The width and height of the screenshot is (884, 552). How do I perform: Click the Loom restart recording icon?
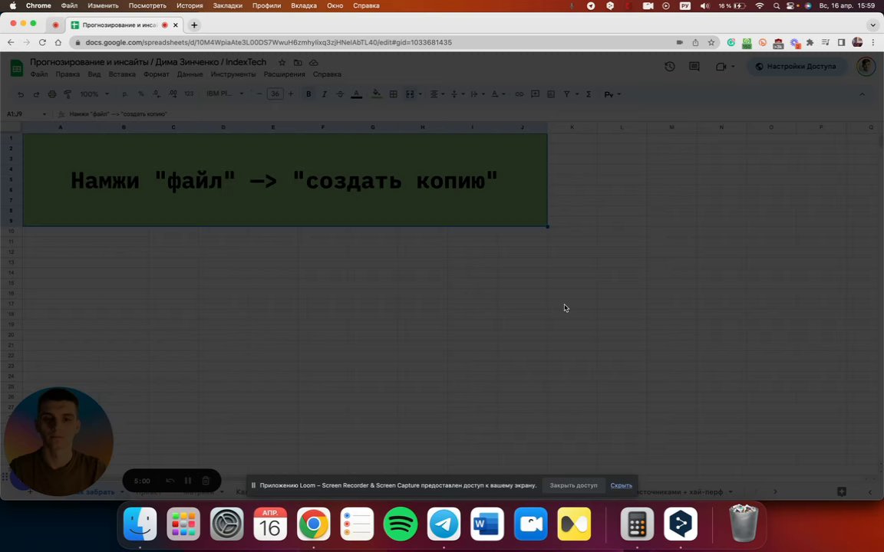(170, 481)
